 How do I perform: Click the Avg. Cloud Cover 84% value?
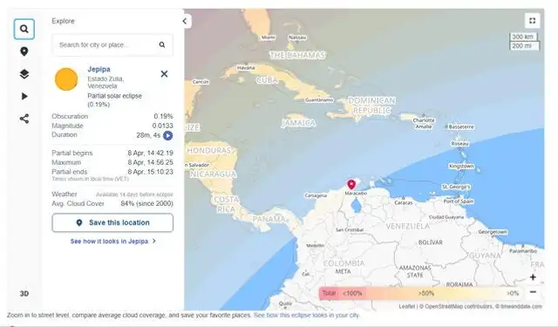point(147,203)
